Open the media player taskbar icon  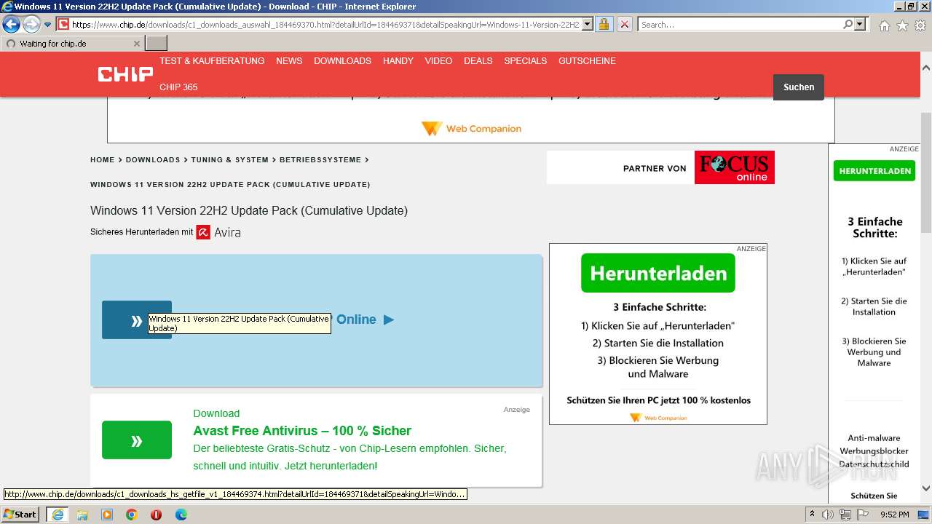pyautogui.click(x=107, y=515)
